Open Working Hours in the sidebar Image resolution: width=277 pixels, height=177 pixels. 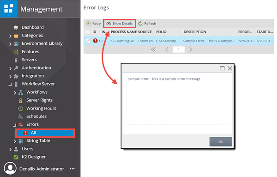click(42, 109)
